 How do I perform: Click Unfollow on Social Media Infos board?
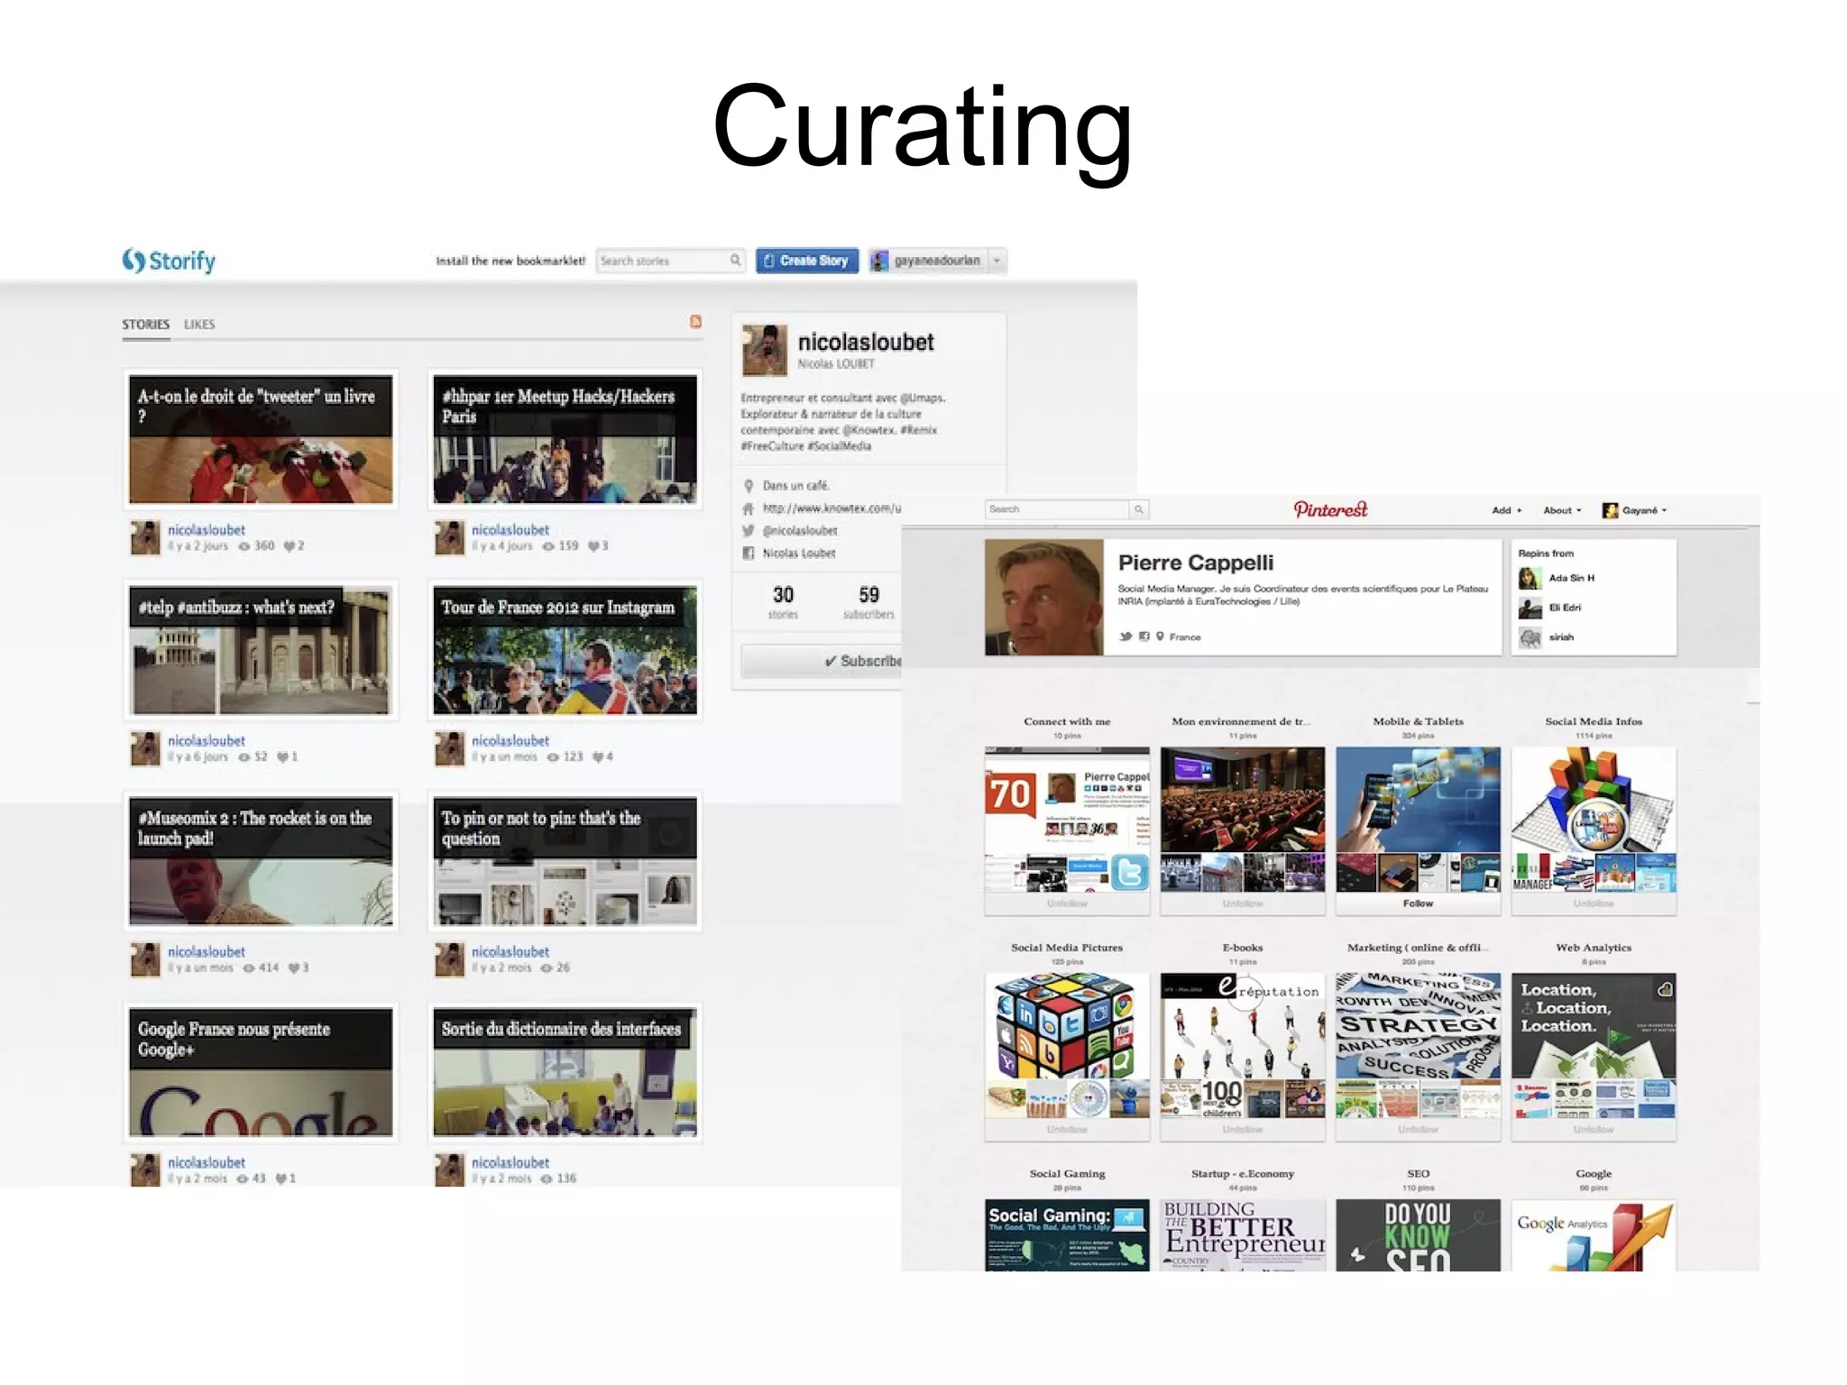[x=1594, y=903]
